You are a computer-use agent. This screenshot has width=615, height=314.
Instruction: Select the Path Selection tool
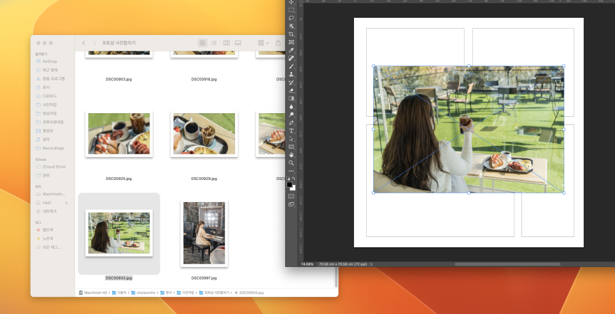click(292, 139)
